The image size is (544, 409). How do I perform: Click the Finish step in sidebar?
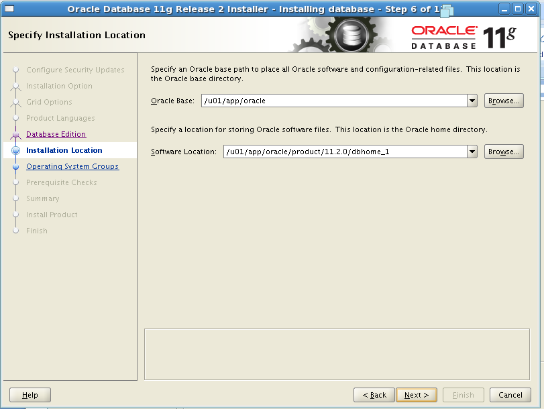pyautogui.click(x=37, y=231)
